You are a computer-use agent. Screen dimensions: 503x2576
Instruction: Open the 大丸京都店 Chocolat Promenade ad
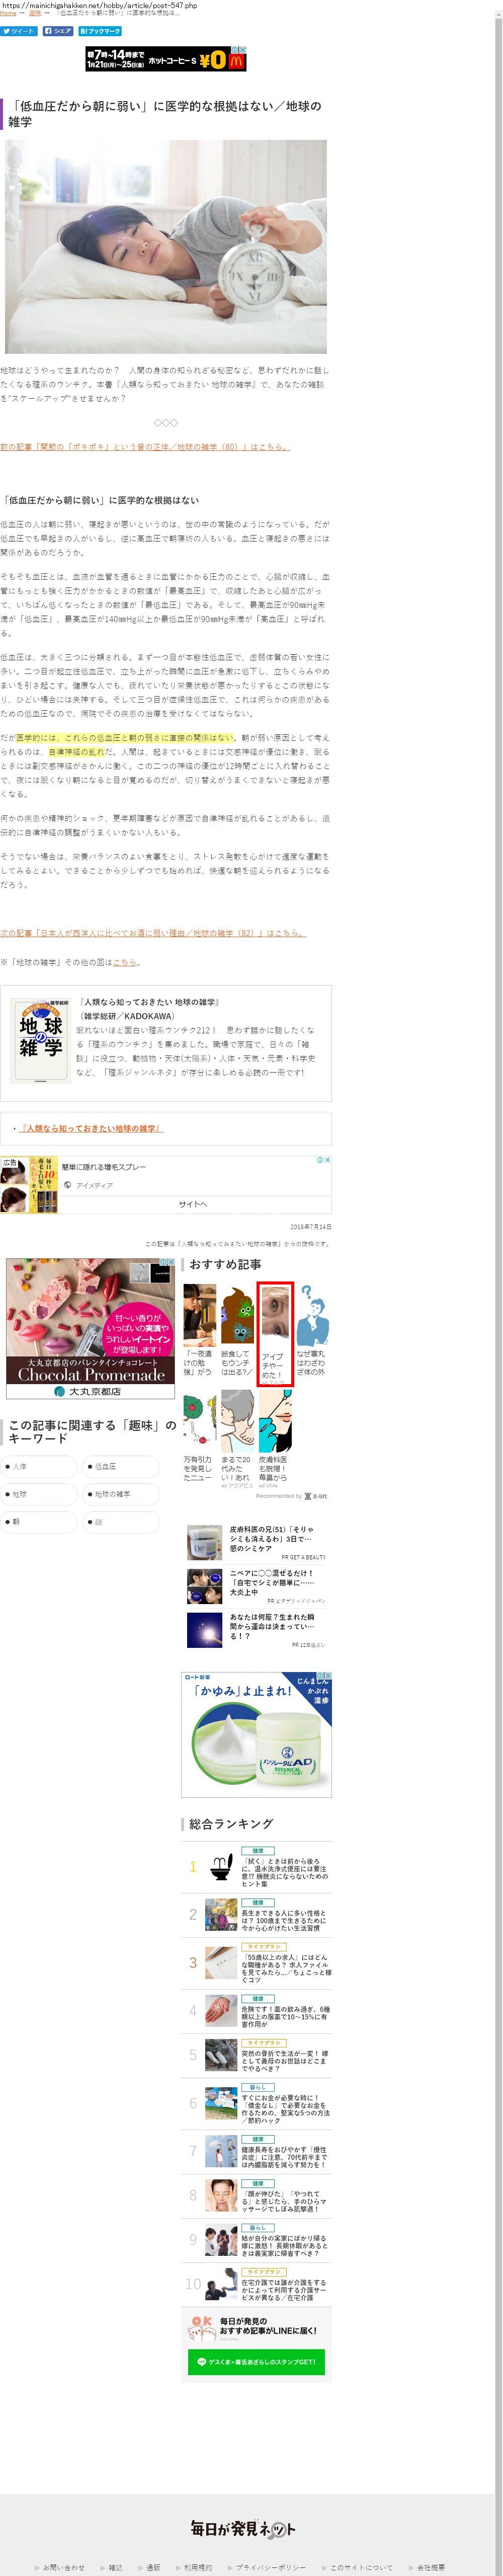pyautogui.click(x=90, y=1328)
